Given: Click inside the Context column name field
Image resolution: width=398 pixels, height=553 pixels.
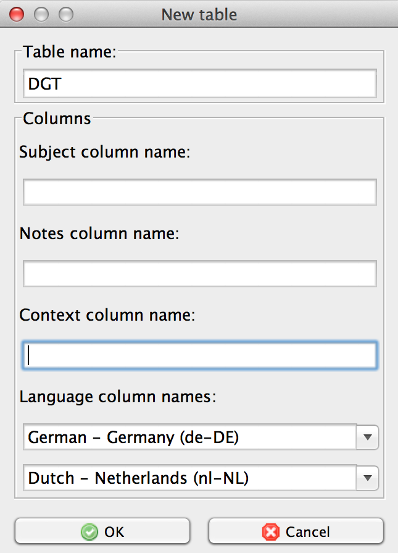Looking at the screenshot, I should tap(199, 356).
